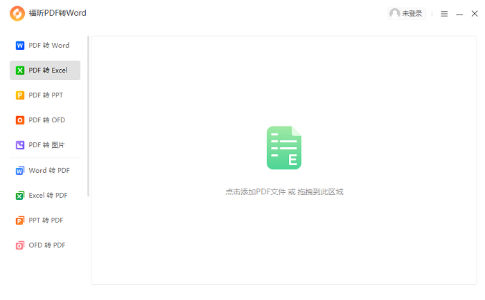The width and height of the screenshot is (485, 300).
Task: Open the PDF 转 OFD option
Action: [45, 120]
